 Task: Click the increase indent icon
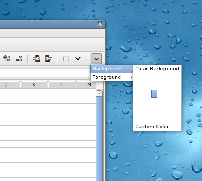click(x=49, y=58)
